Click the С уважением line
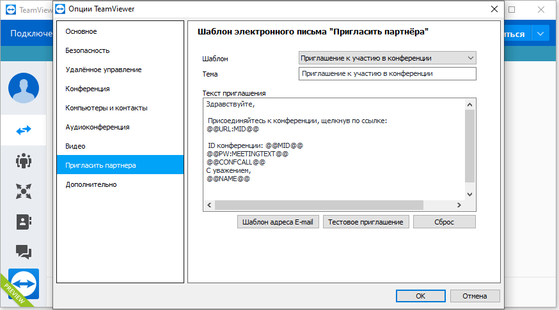This screenshot has width=559, height=310. tap(228, 171)
